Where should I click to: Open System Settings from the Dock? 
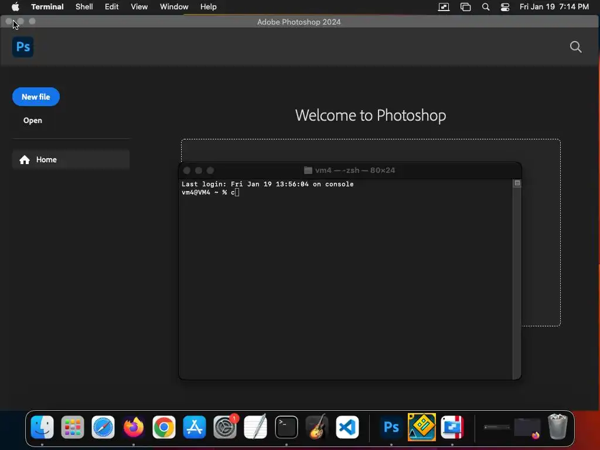tap(225, 427)
